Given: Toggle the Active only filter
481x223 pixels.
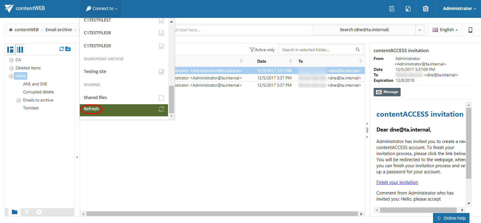Looking at the screenshot, I should tap(262, 50).
